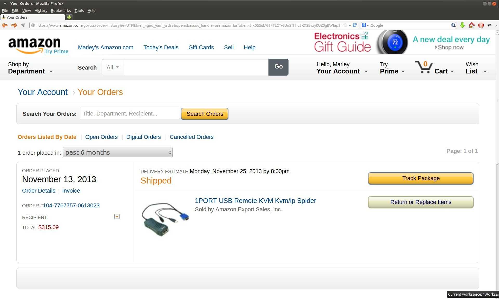The width and height of the screenshot is (499, 299).
Task: Open a new tab with plus icon
Action: 69,17
